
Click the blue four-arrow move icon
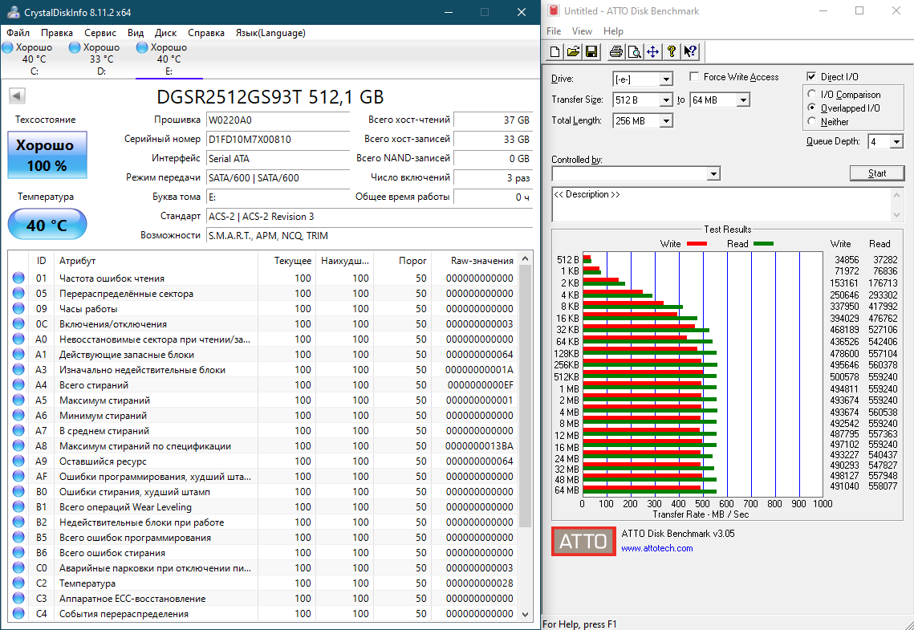point(652,52)
